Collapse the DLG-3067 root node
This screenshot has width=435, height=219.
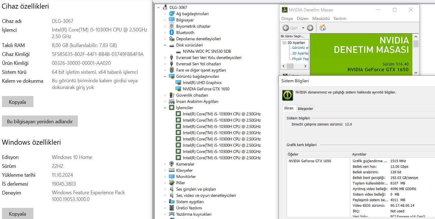point(159,8)
